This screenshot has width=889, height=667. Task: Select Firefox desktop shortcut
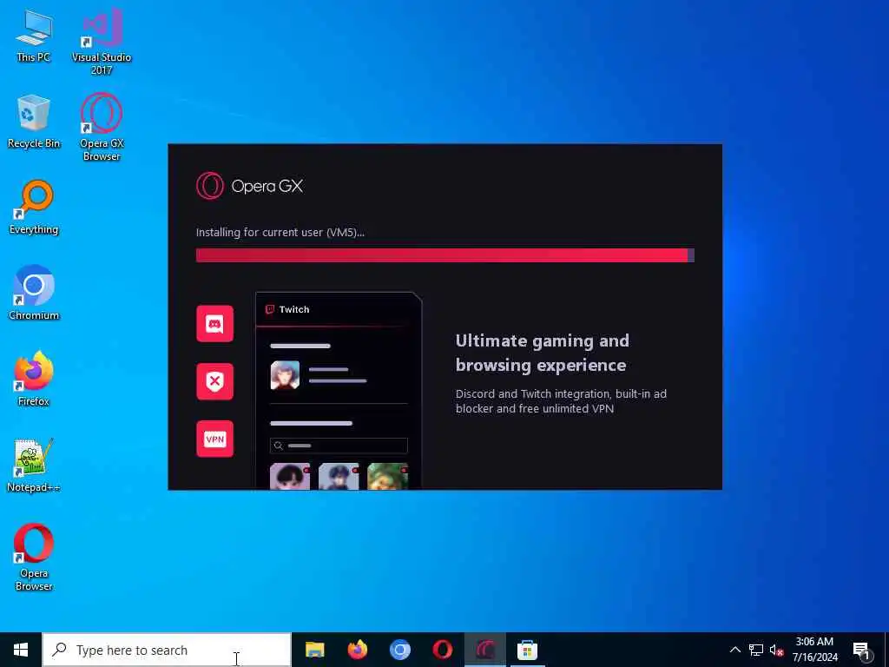click(34, 380)
